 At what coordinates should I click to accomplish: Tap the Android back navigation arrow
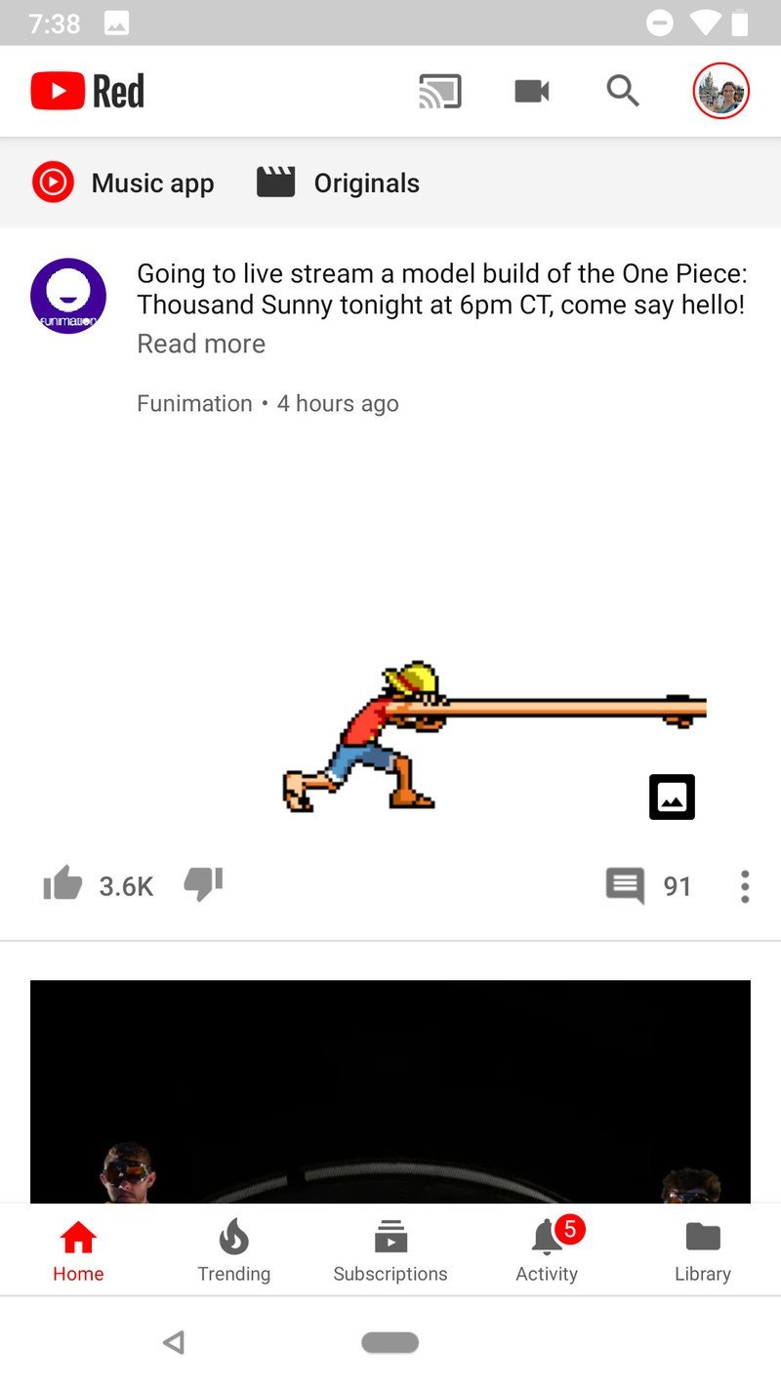[174, 1342]
